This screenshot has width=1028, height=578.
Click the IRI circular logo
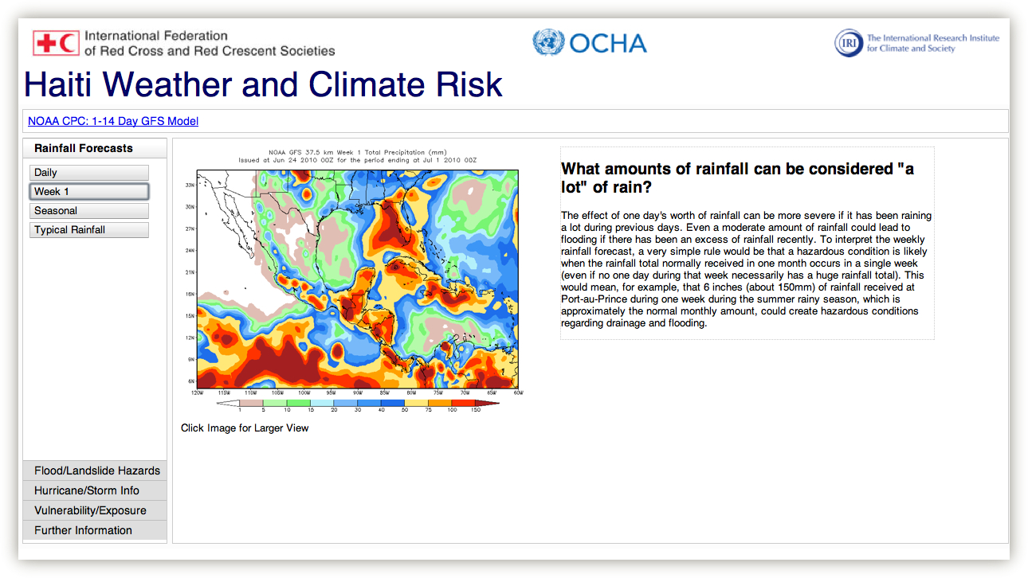[849, 43]
